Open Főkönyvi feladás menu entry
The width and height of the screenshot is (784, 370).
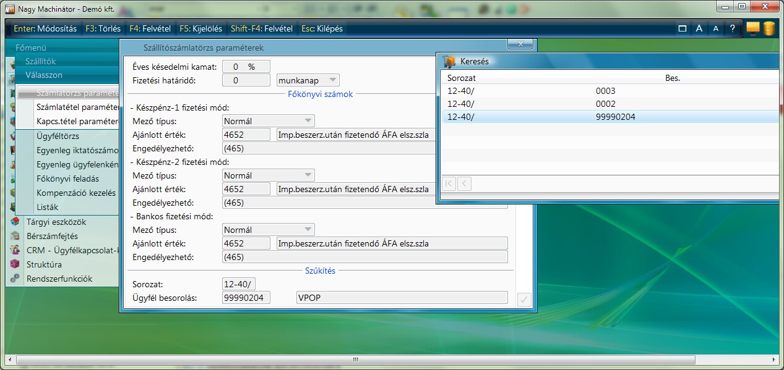coord(67,179)
